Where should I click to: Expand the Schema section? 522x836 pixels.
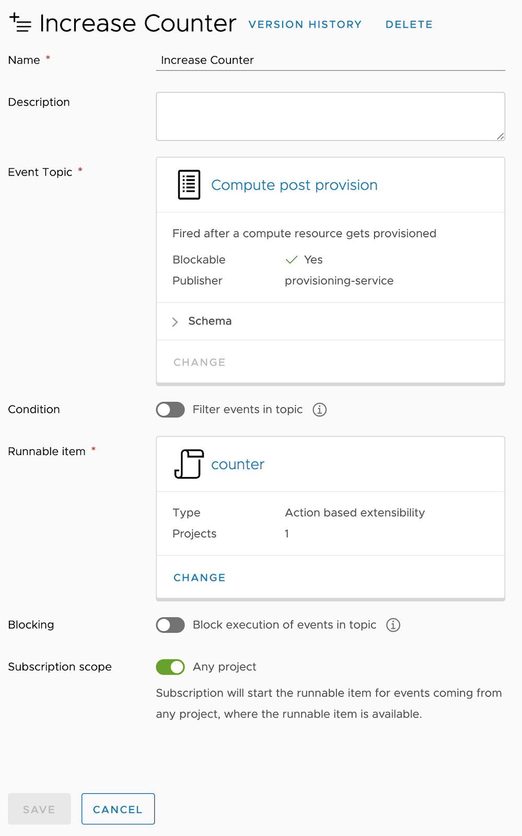(x=176, y=321)
